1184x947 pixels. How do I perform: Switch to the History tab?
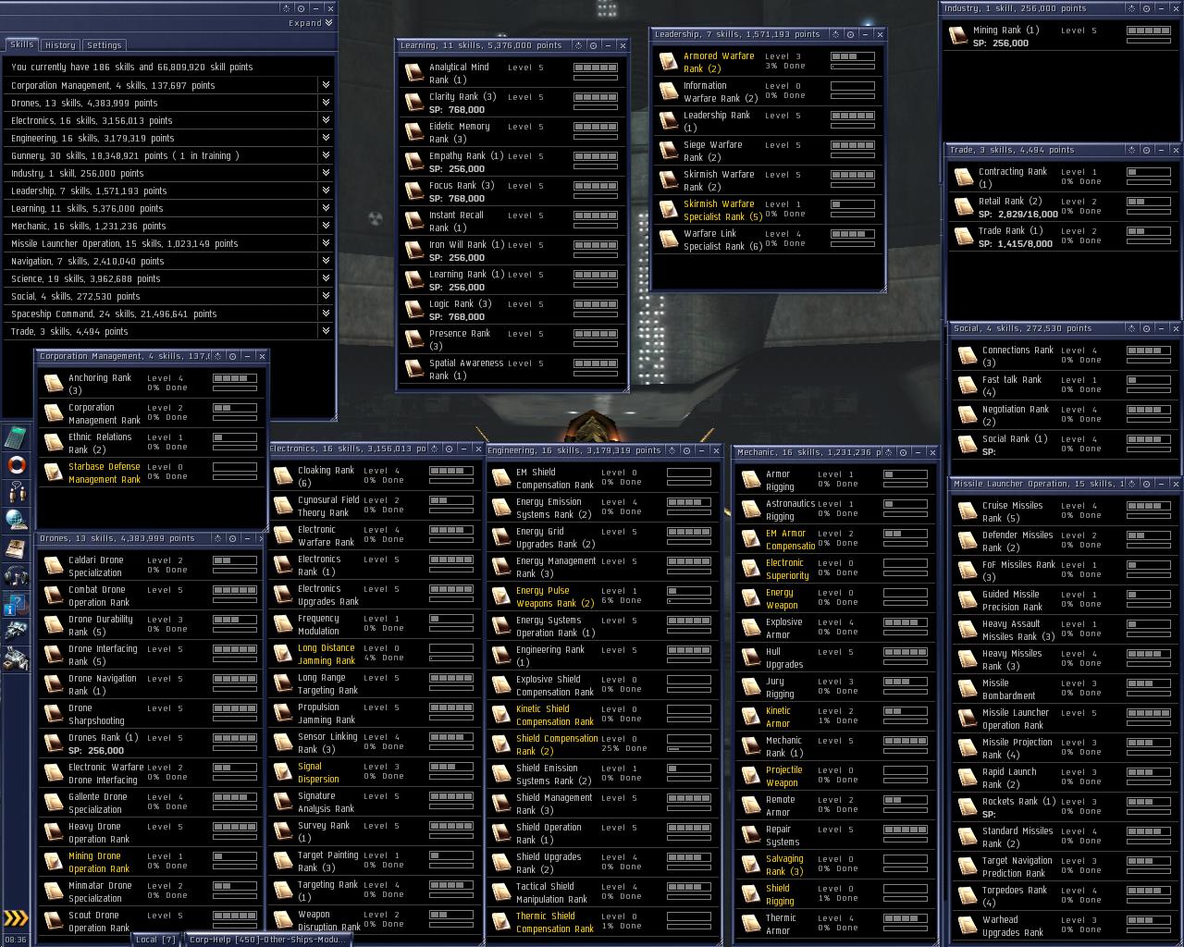60,44
